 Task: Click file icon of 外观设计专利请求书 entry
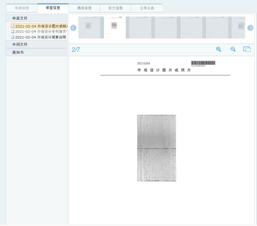click(x=13, y=31)
